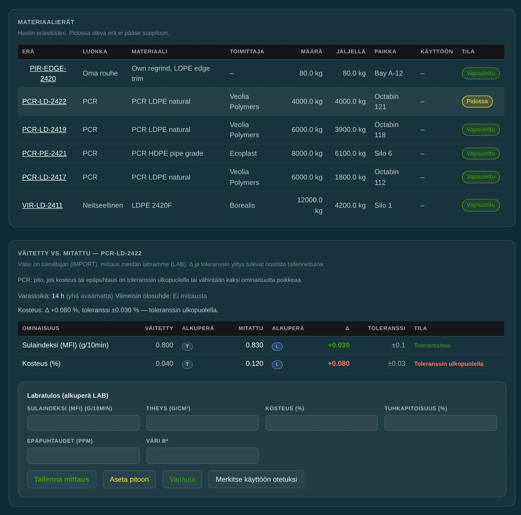Open the VIR-LD-2411 batch link
521x515 pixels.
(x=42, y=205)
